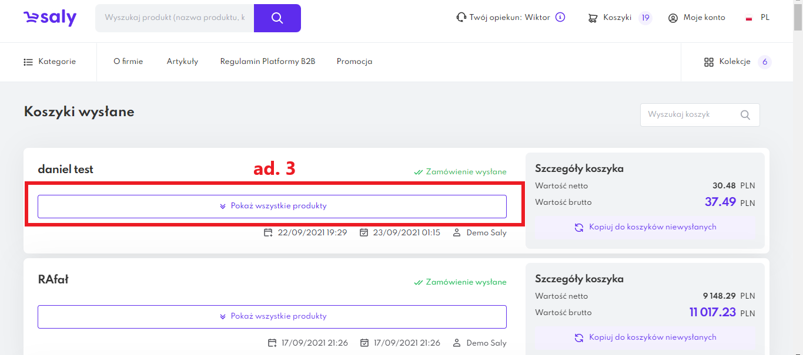Open Regulamin Platformy B2B link

click(x=267, y=62)
